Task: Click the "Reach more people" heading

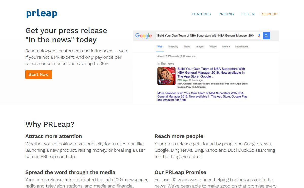Action: click(179, 136)
